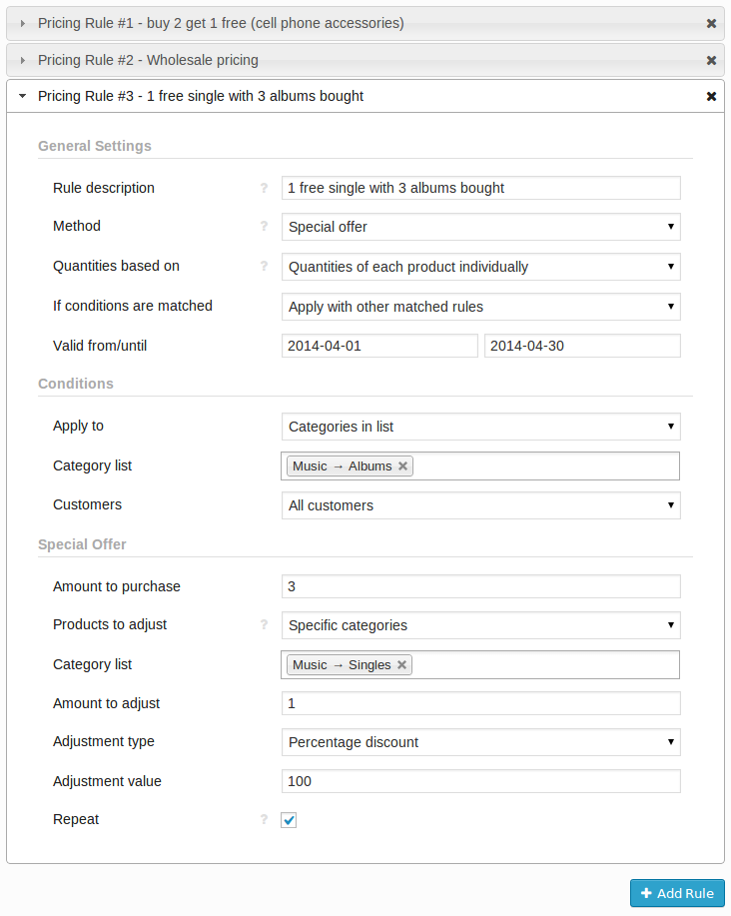Uncheck the Repeat checkbox

point(290,820)
